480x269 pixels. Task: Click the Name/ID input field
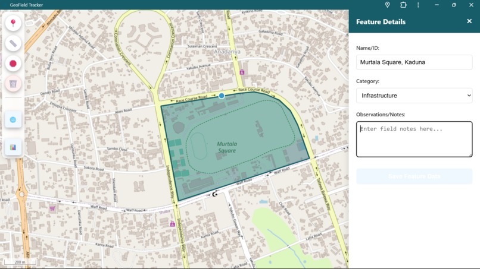pyautogui.click(x=414, y=62)
